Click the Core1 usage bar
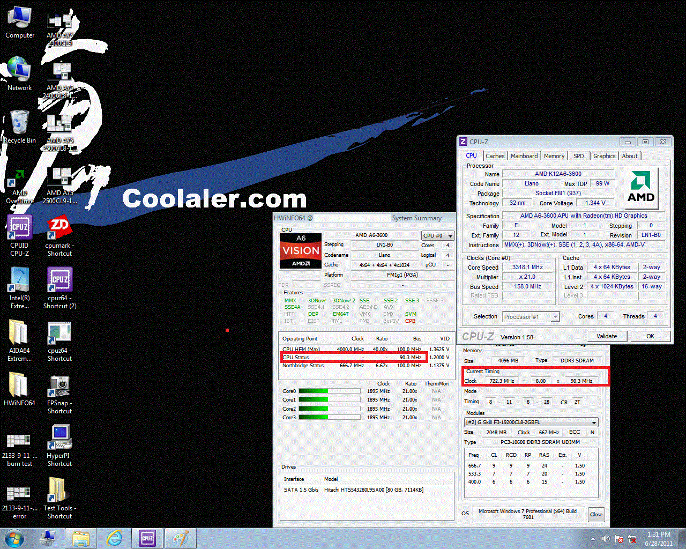The height and width of the screenshot is (549, 686). (x=330, y=400)
